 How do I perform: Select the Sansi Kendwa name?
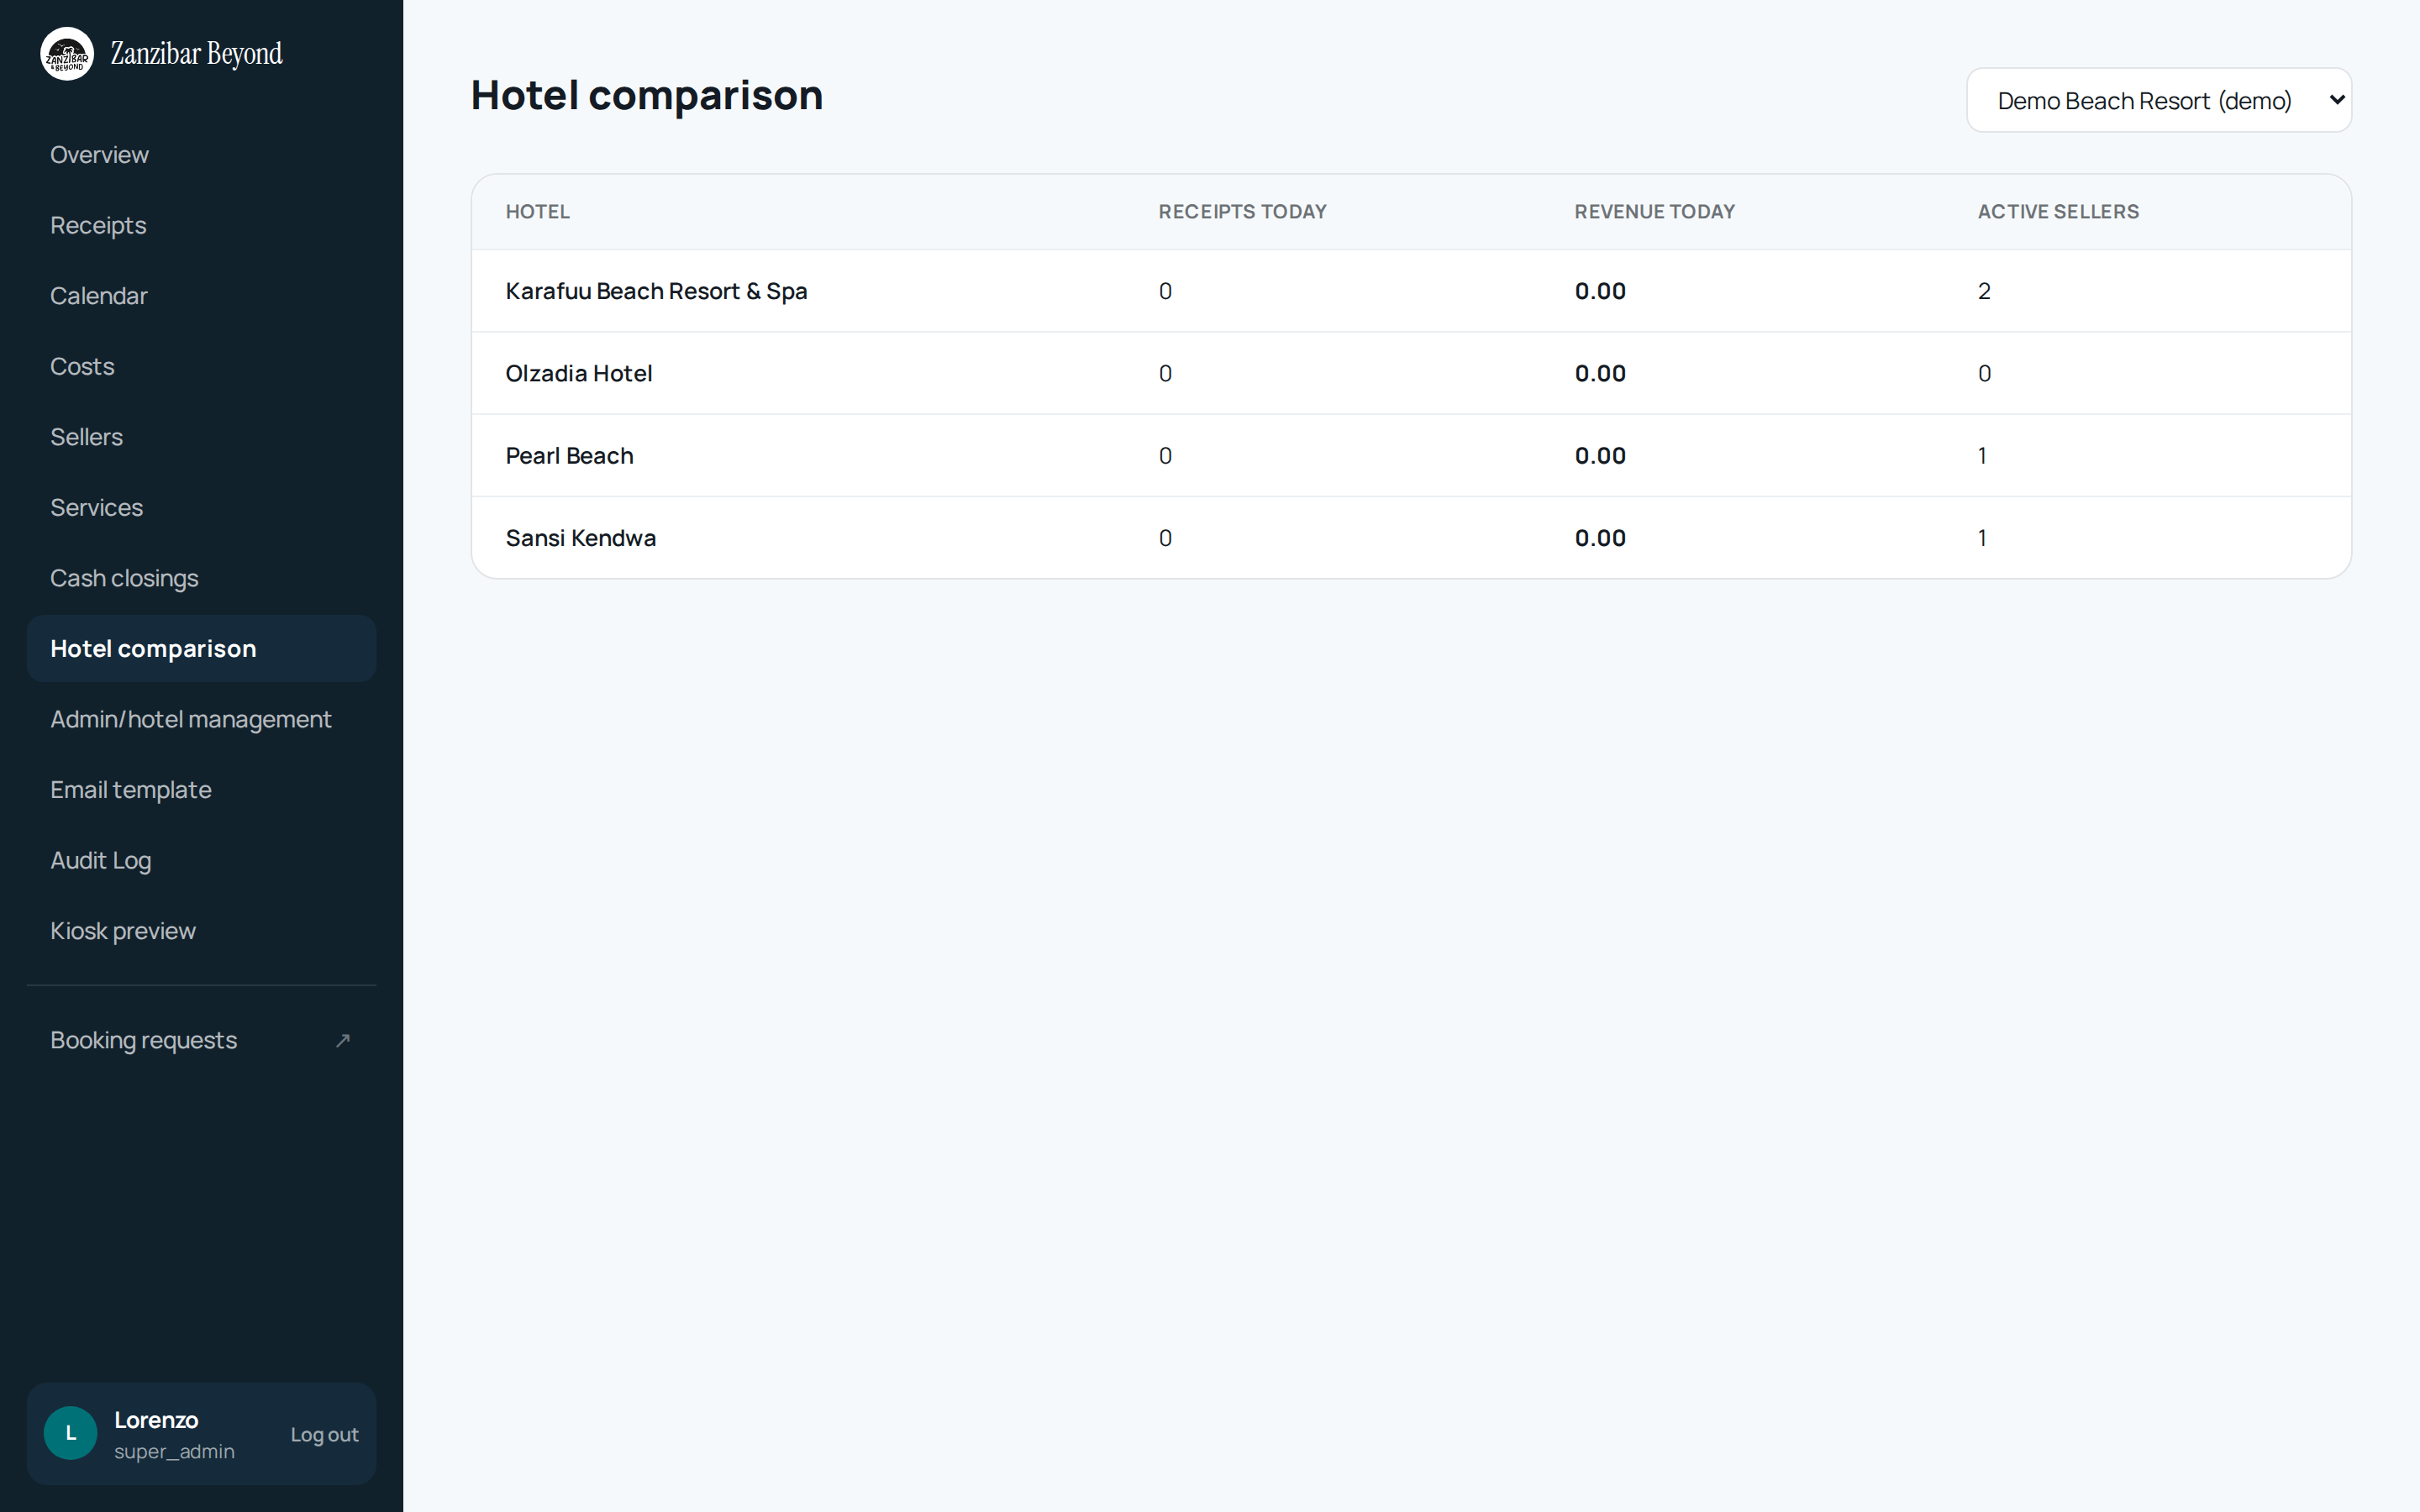point(580,538)
